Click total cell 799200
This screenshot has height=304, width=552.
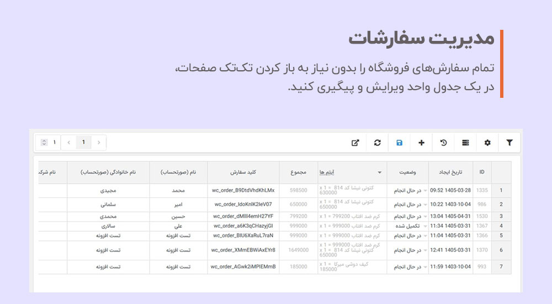(x=298, y=217)
